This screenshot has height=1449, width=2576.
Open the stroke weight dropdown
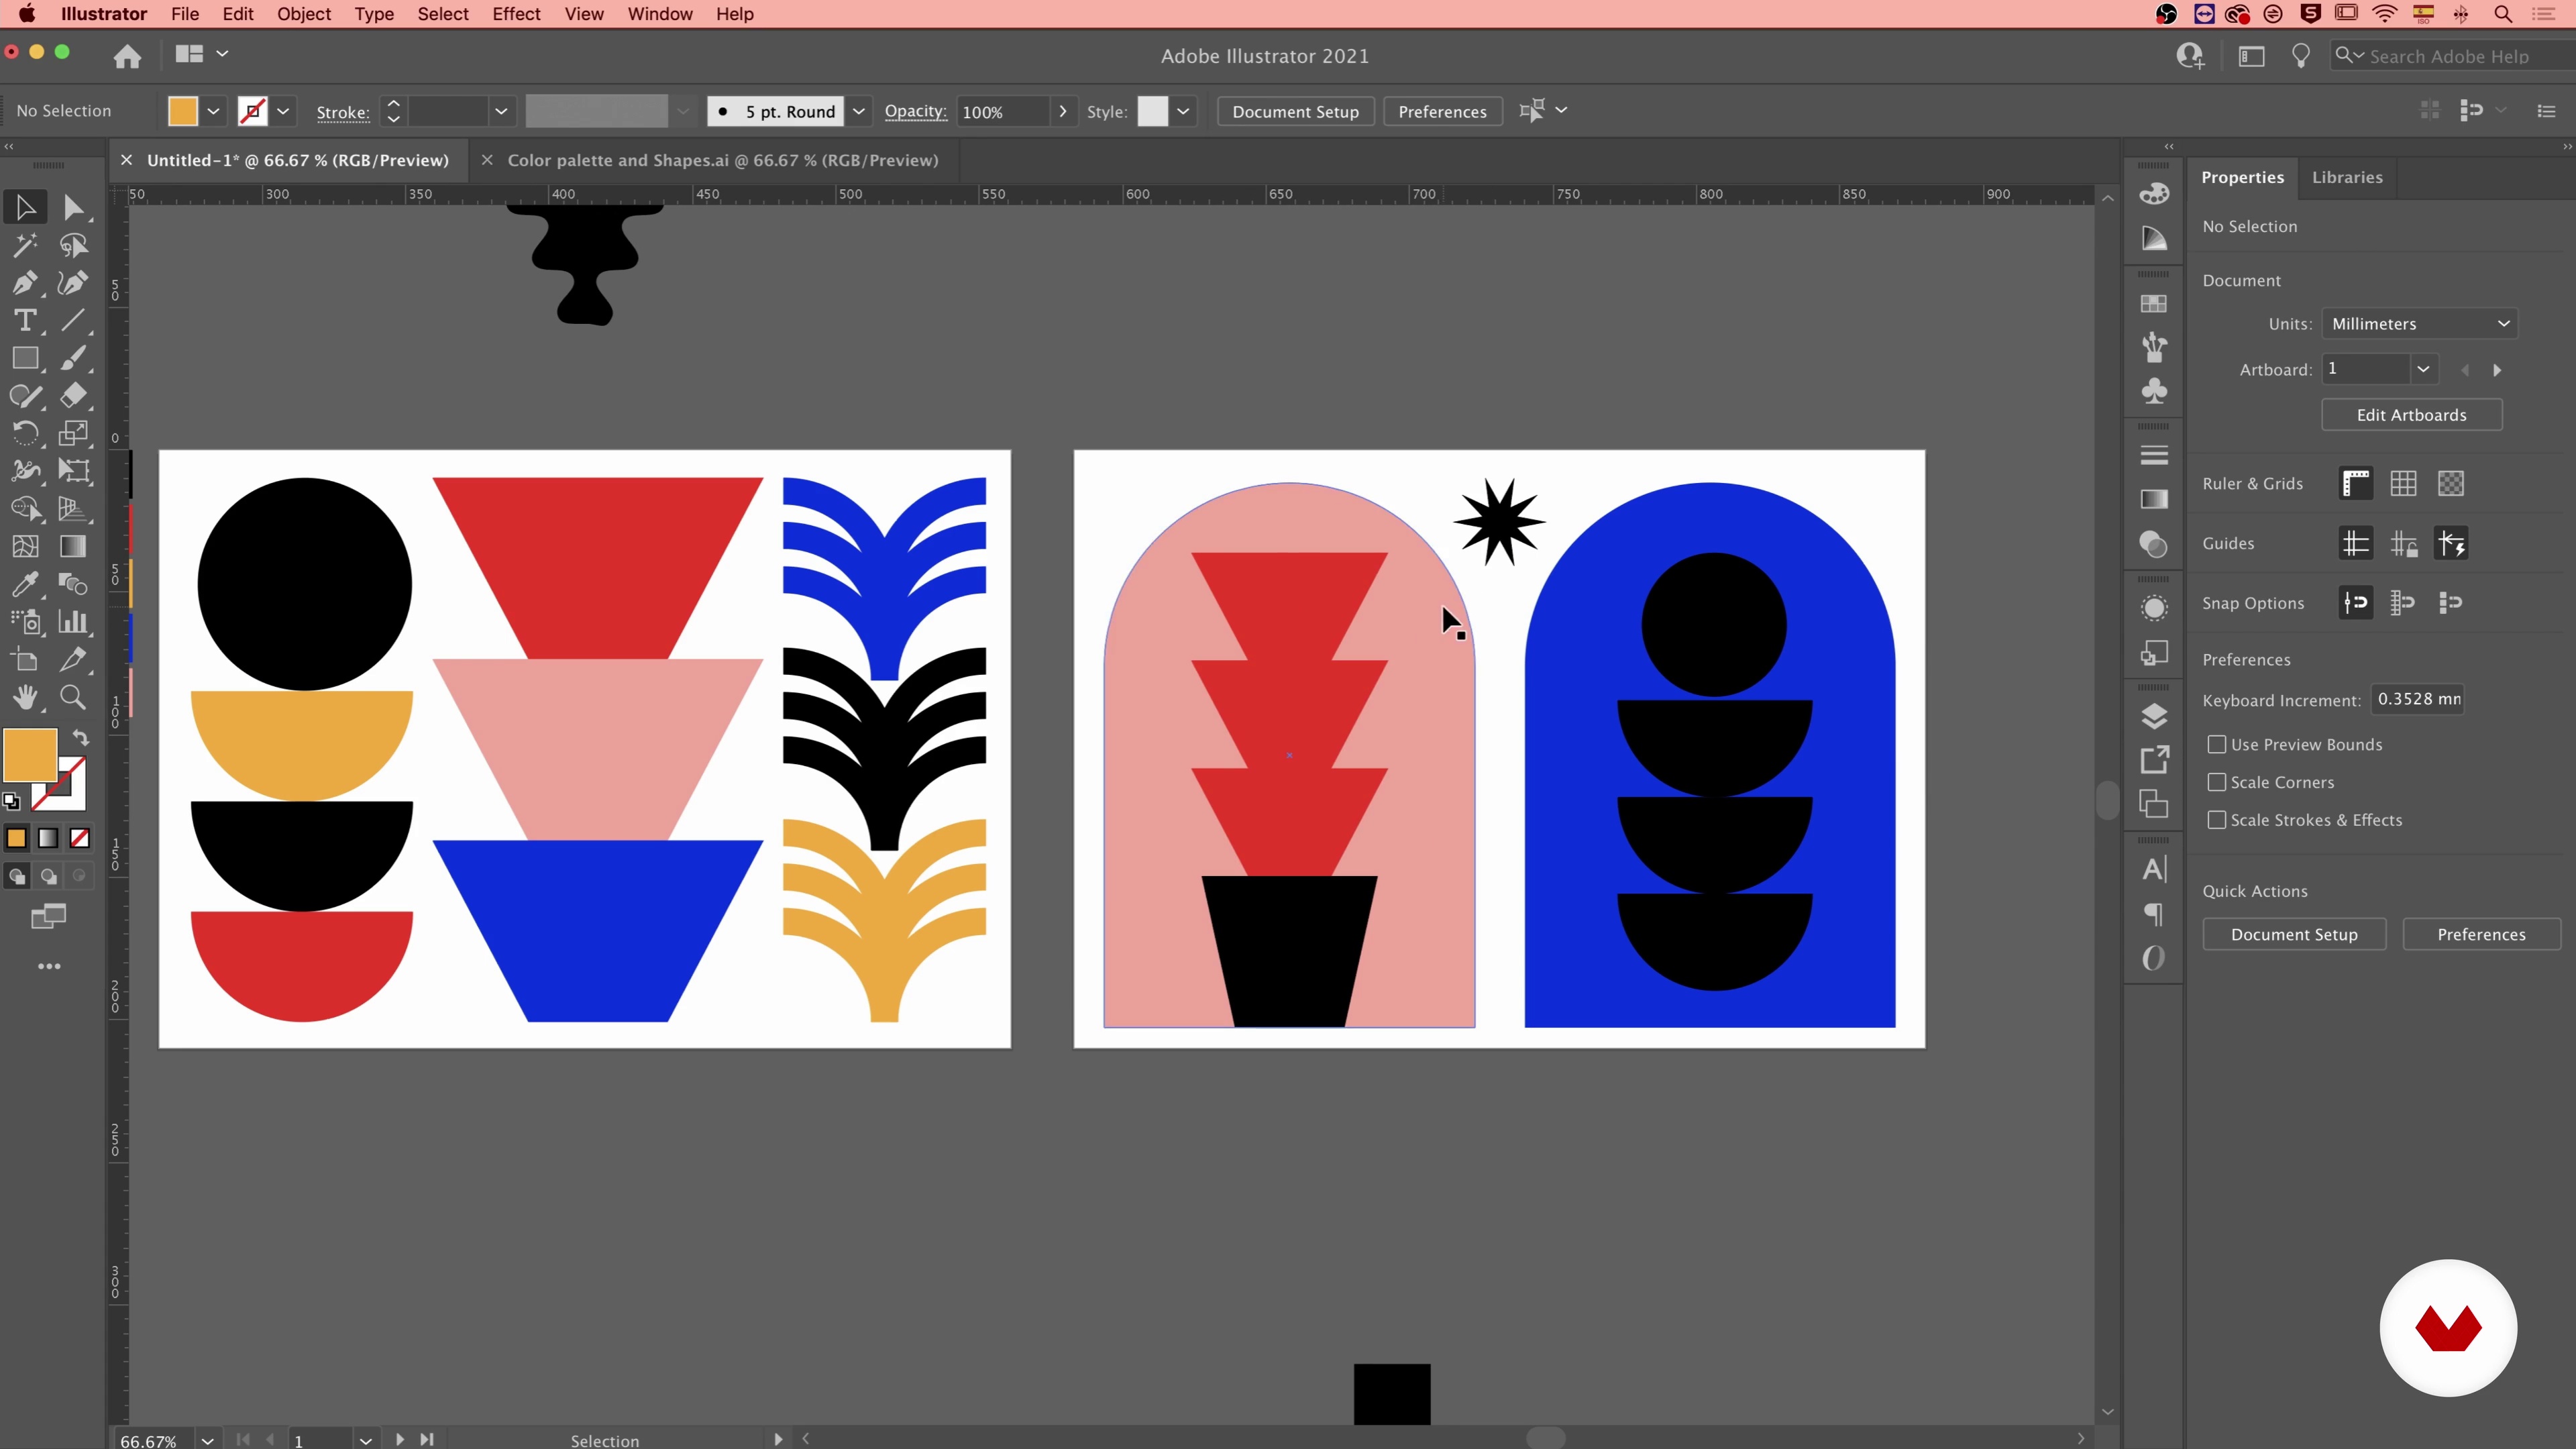pyautogui.click(x=501, y=111)
